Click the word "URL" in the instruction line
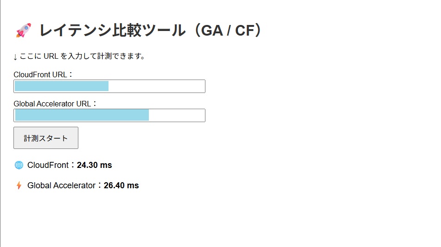The width and height of the screenshot is (441, 247). click(x=51, y=56)
